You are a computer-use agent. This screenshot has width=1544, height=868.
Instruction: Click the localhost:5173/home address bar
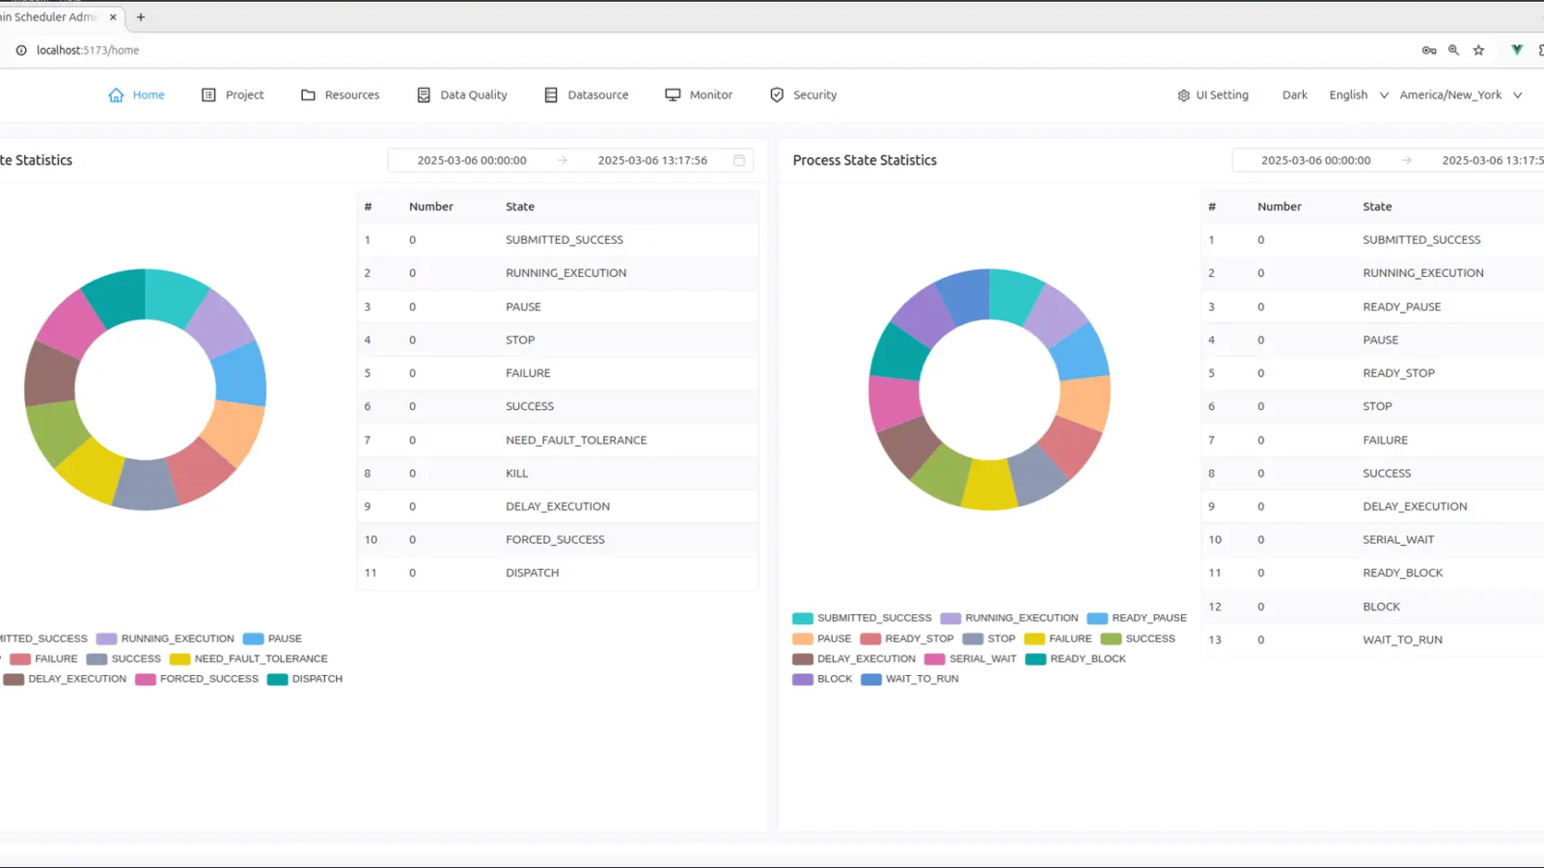pyautogui.click(x=88, y=50)
